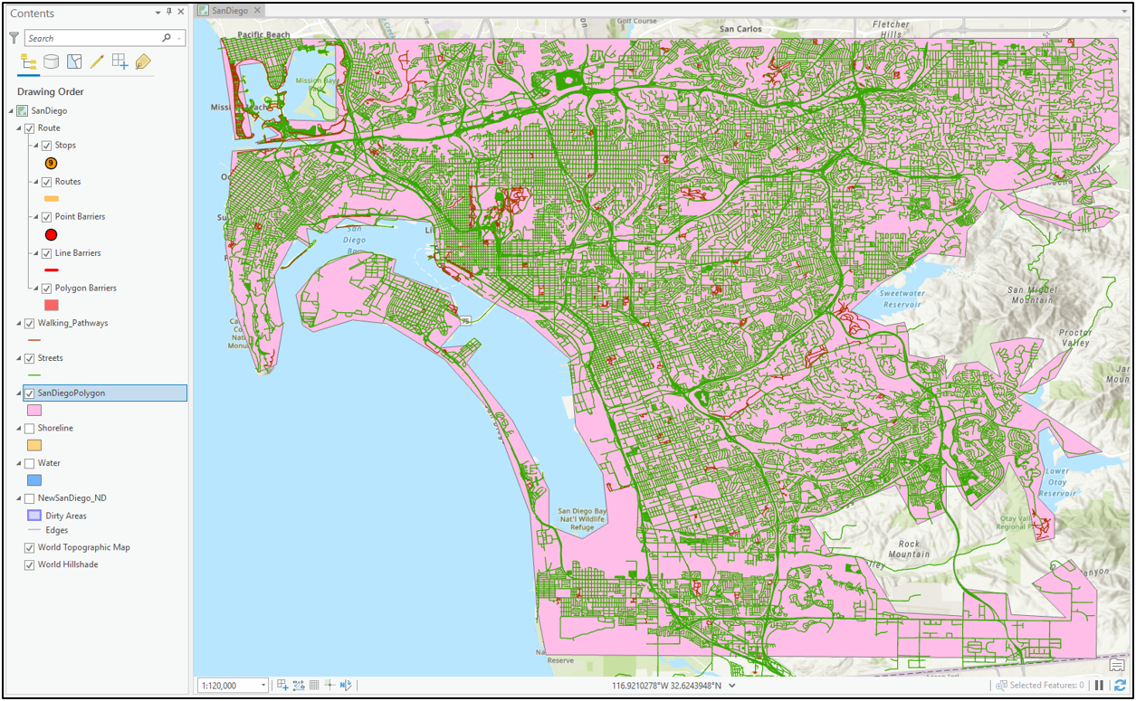Click the Stops orange circle symbol

point(51,163)
